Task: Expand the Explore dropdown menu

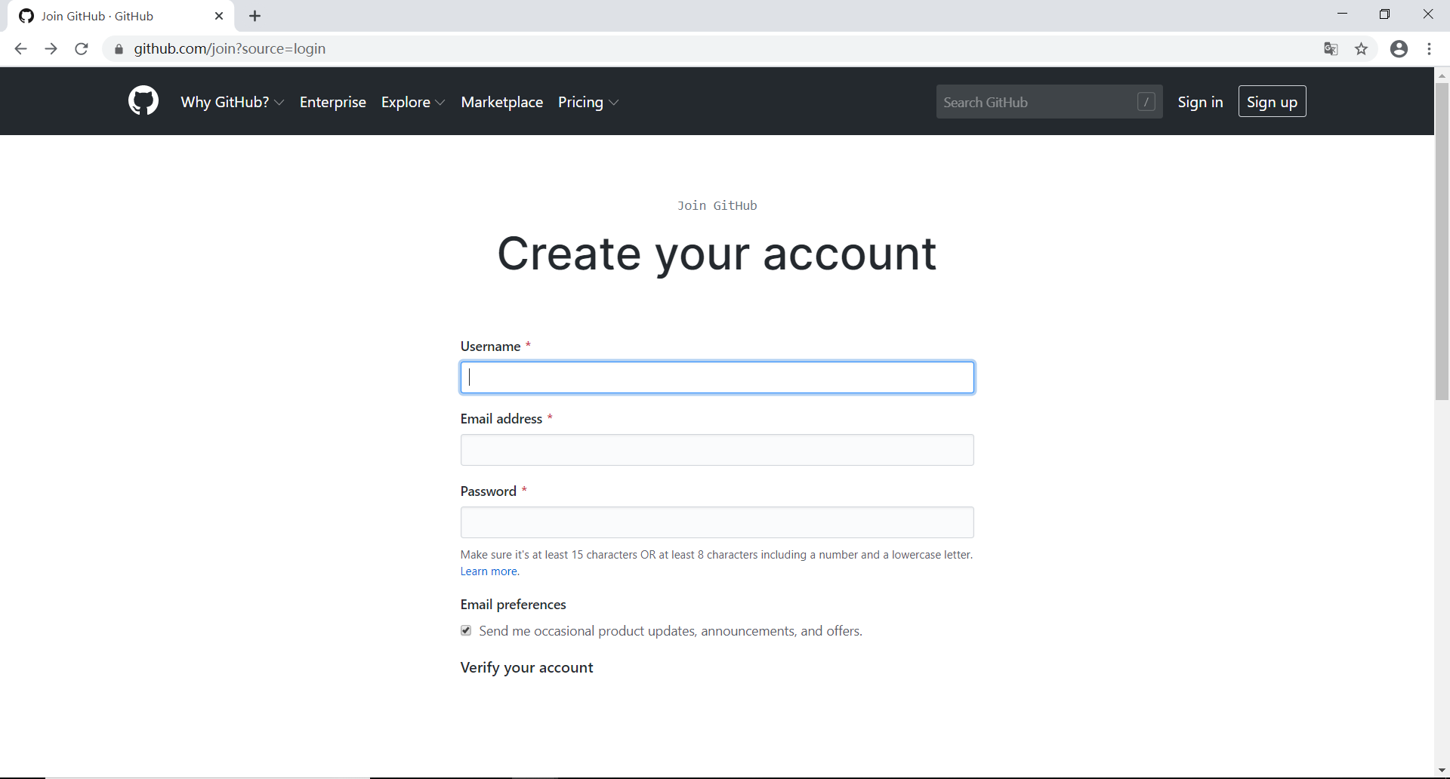Action: pyautogui.click(x=413, y=102)
